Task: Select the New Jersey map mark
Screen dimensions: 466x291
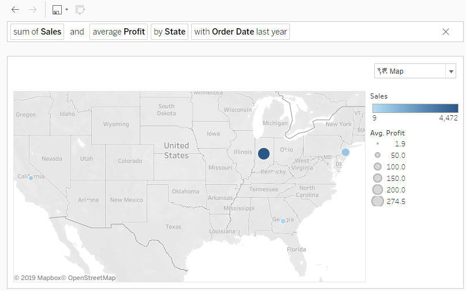Action: tap(345, 152)
